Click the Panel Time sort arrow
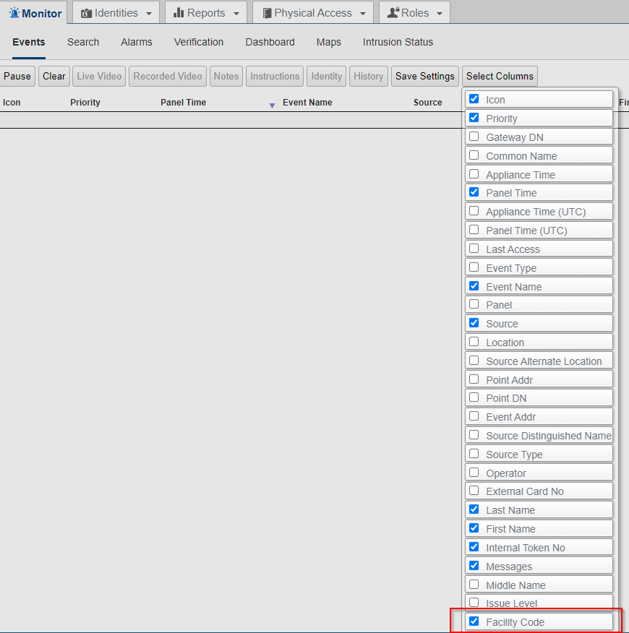The width and height of the screenshot is (629, 633). [272, 105]
